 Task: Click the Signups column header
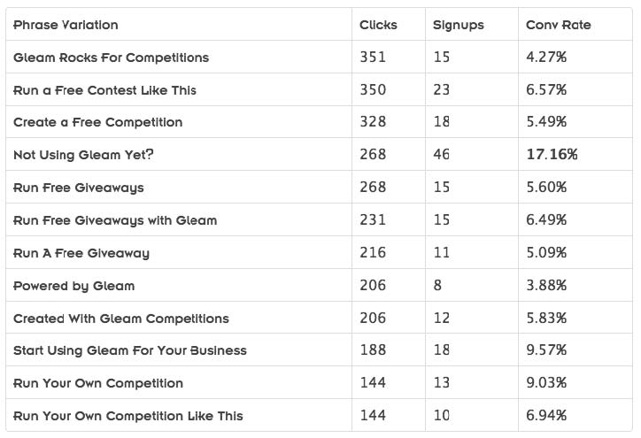point(459,26)
